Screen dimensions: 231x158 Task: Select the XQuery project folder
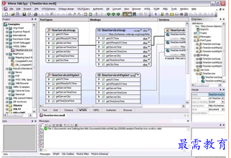tap(17, 105)
